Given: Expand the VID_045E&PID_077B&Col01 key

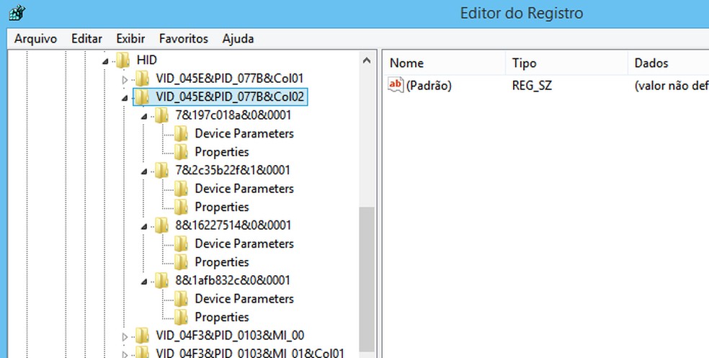Looking at the screenshot, I should [x=125, y=80].
